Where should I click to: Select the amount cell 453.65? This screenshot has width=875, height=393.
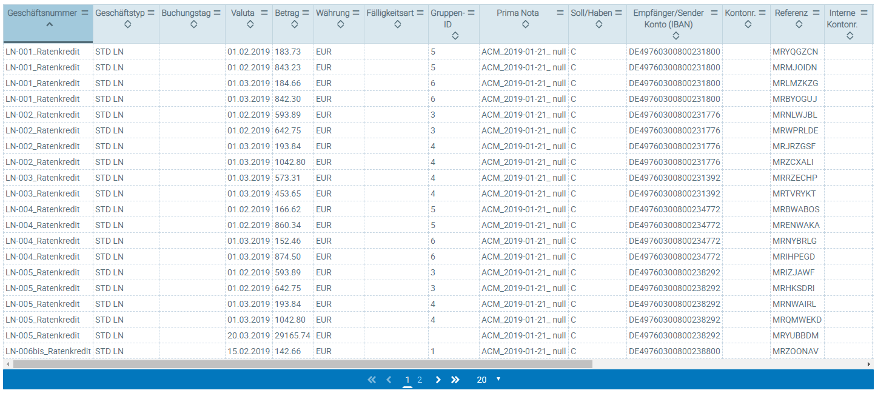[292, 193]
